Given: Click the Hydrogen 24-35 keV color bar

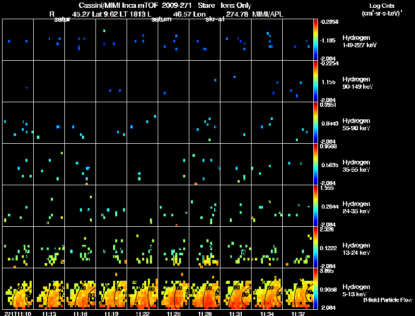Looking at the screenshot, I should coord(315,205).
